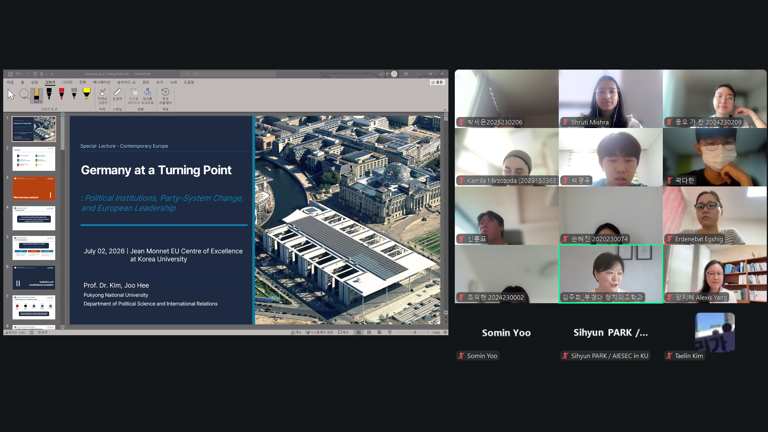
Task: Click the 공유 (Share) button
Action: pos(437,82)
